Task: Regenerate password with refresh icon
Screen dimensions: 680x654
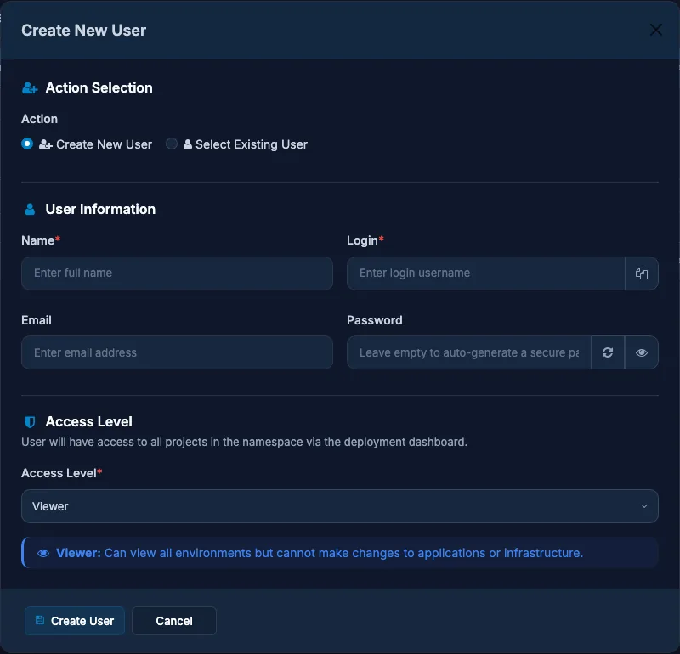Action: click(608, 352)
